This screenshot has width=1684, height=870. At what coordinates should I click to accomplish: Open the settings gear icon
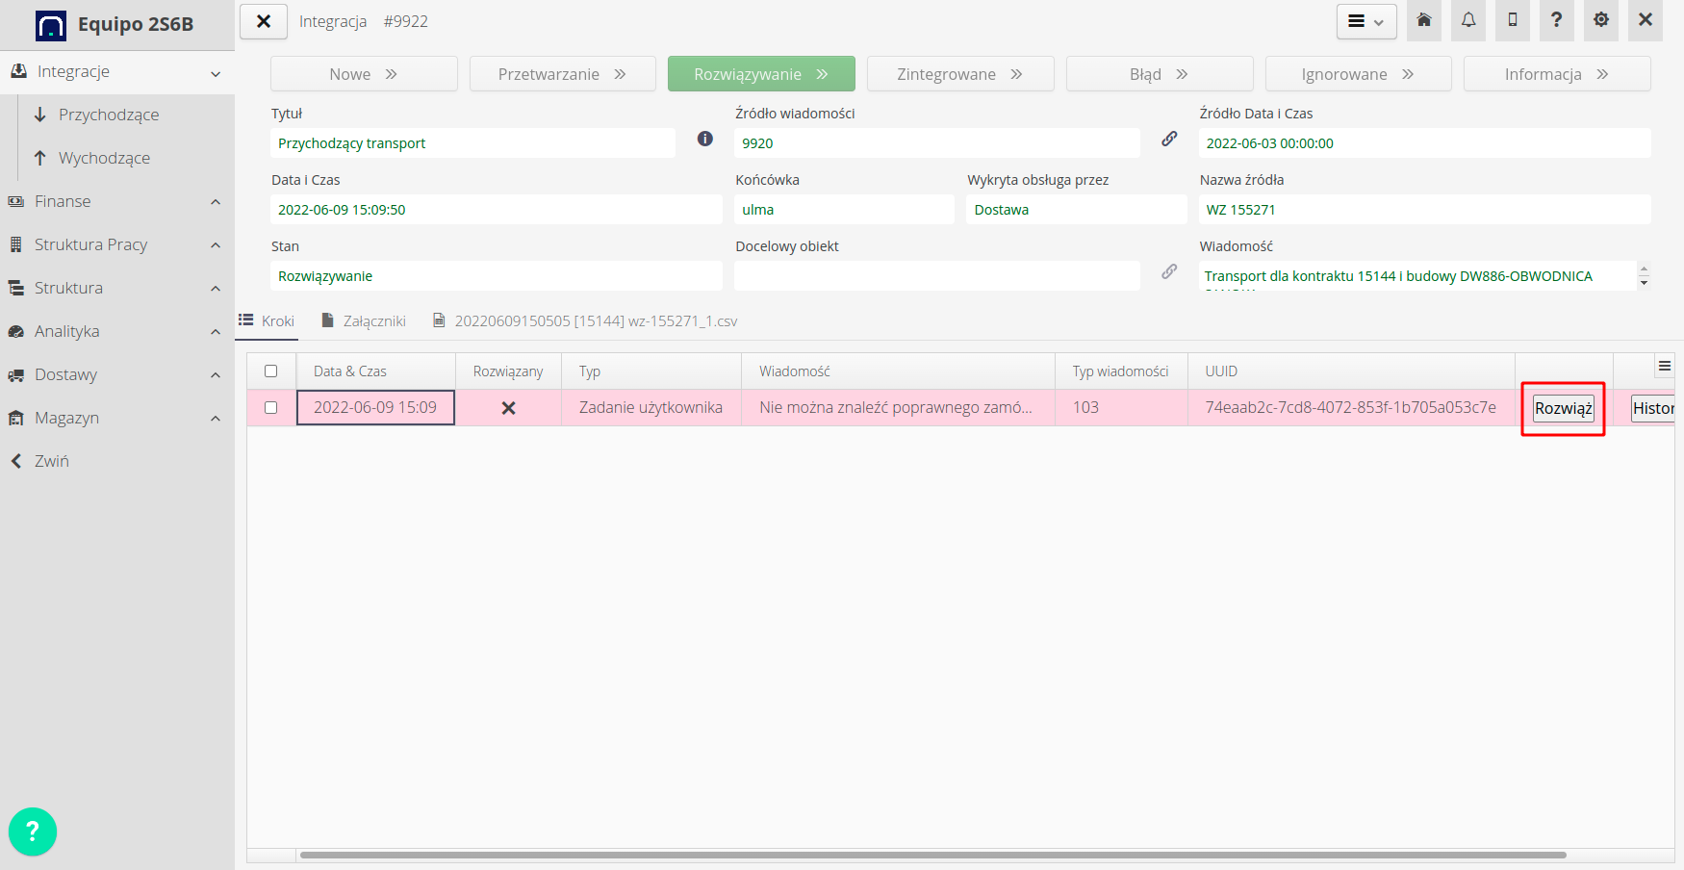1600,20
